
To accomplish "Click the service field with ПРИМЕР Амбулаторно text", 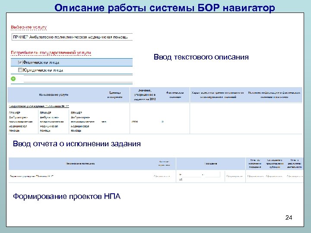I will (x=72, y=37).
